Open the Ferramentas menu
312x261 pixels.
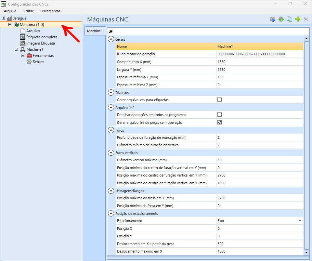(50, 11)
